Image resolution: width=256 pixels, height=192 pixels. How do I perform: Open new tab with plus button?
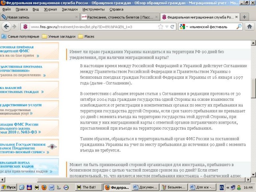245,17
